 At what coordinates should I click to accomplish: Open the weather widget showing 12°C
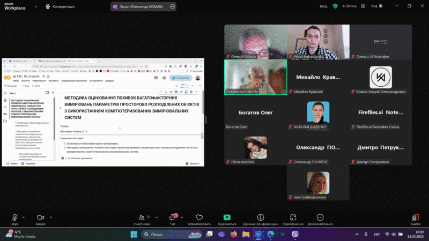(21, 234)
